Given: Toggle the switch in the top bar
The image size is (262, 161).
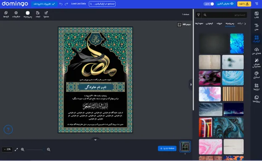Looking at the screenshot, I should 209,4.
